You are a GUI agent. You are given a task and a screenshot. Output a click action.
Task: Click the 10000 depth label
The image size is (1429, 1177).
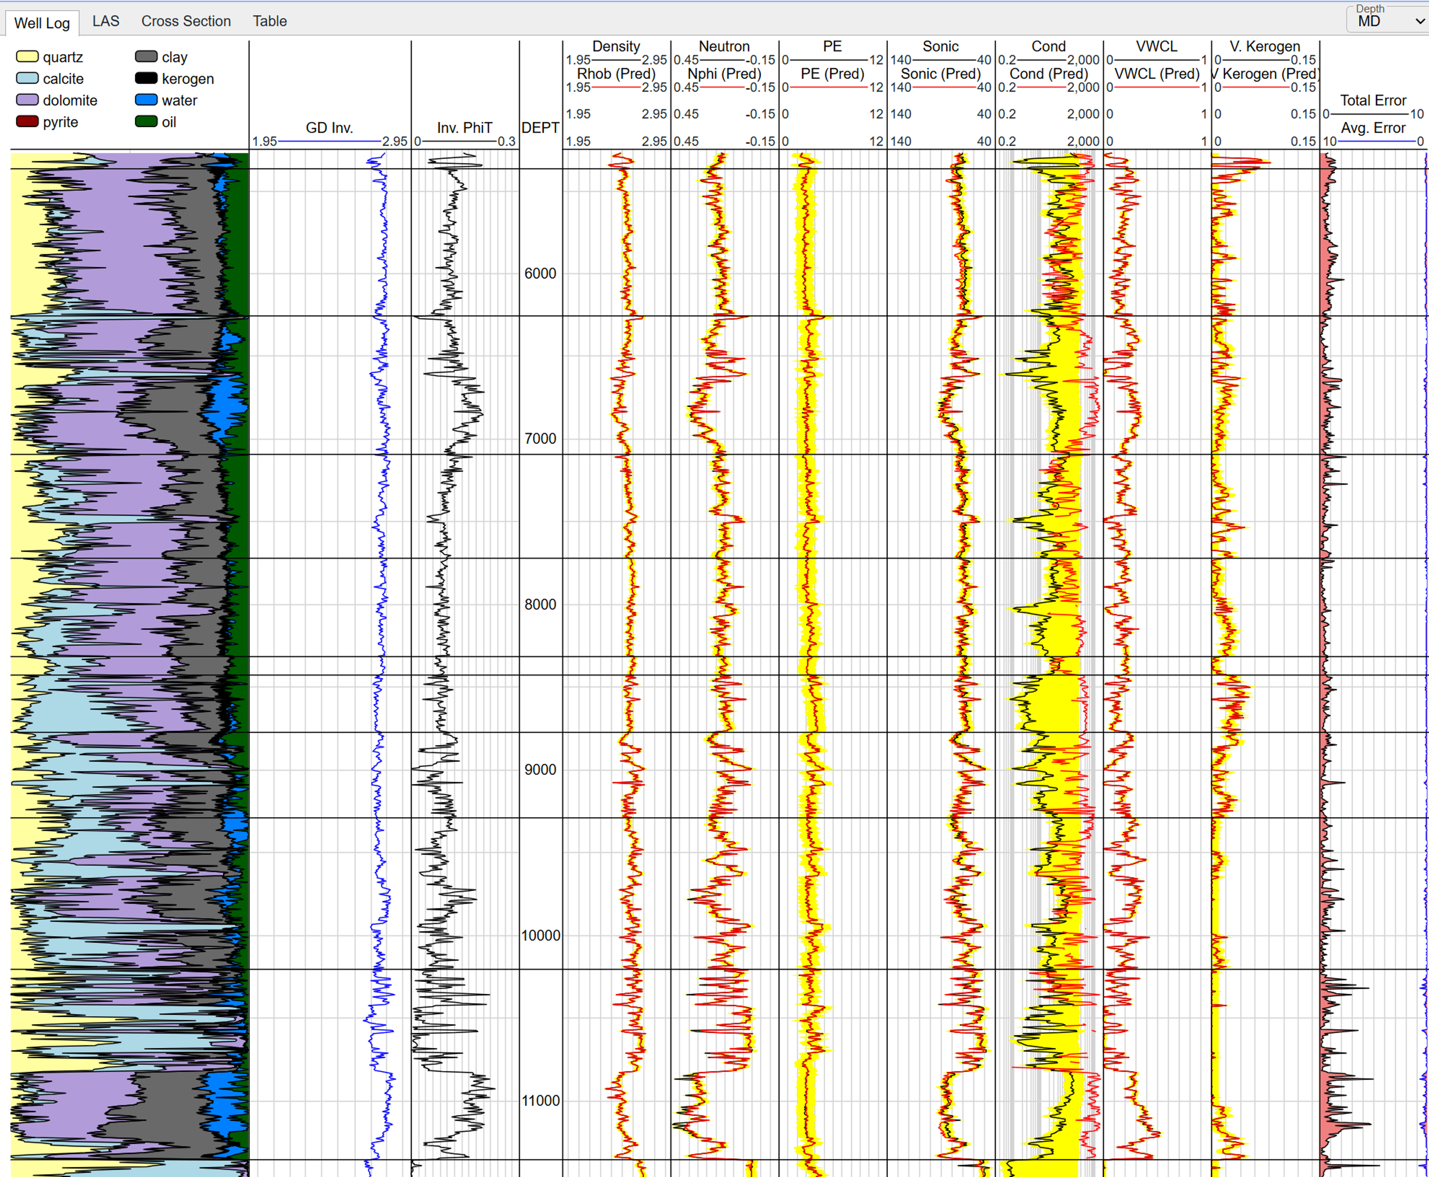540,935
